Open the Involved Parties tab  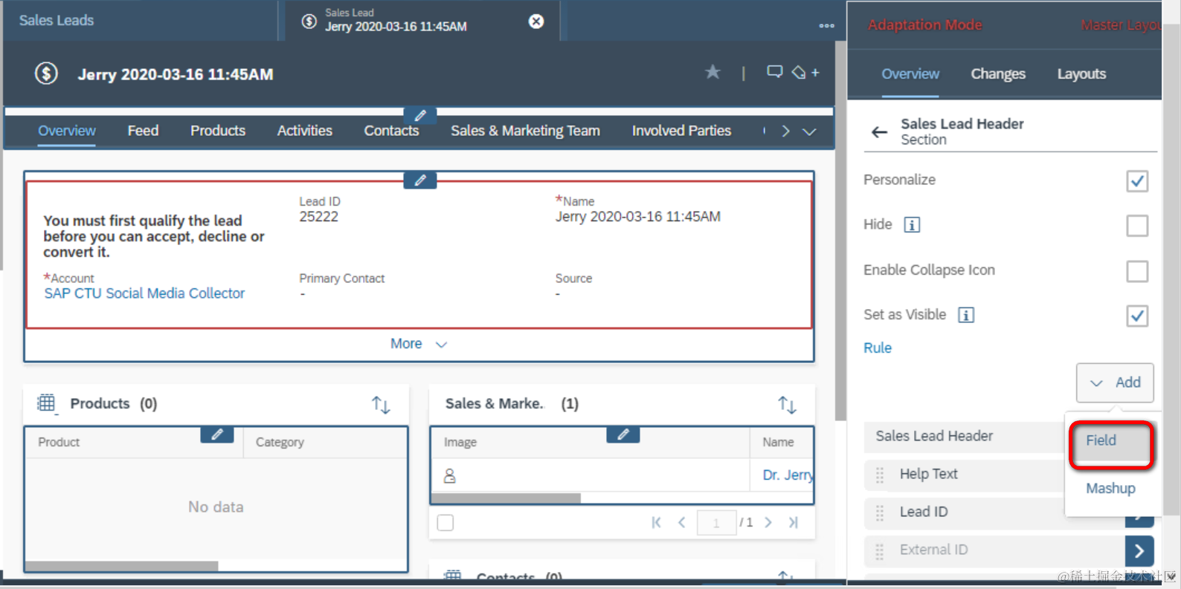click(681, 131)
